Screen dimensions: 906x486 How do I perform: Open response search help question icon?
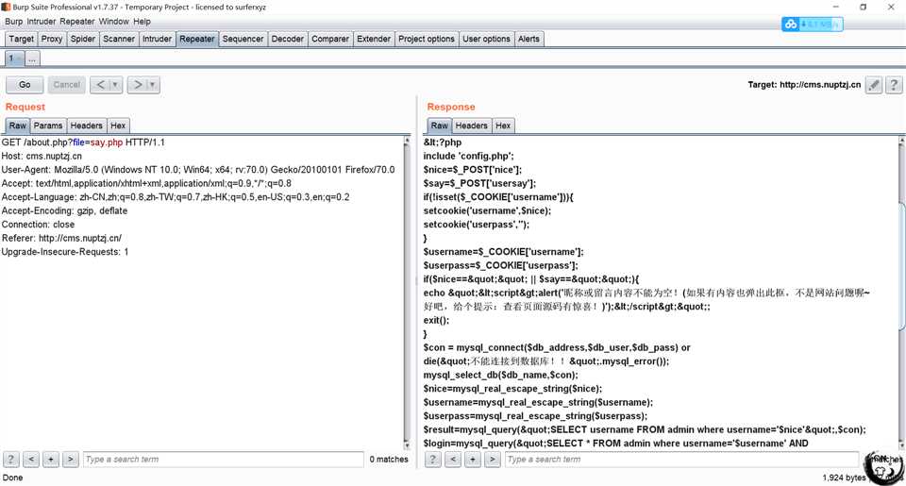click(x=433, y=460)
